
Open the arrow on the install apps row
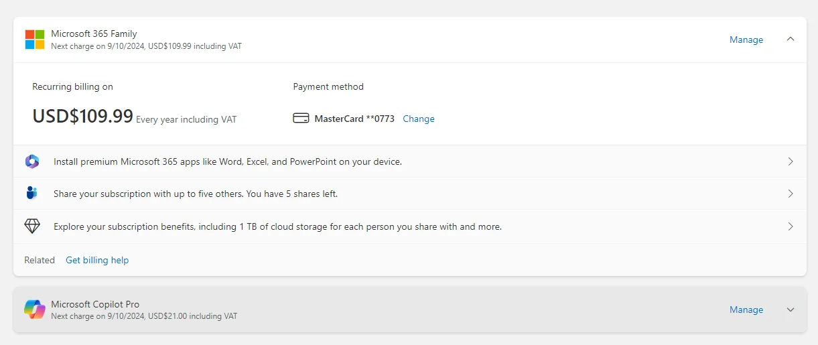pos(791,161)
